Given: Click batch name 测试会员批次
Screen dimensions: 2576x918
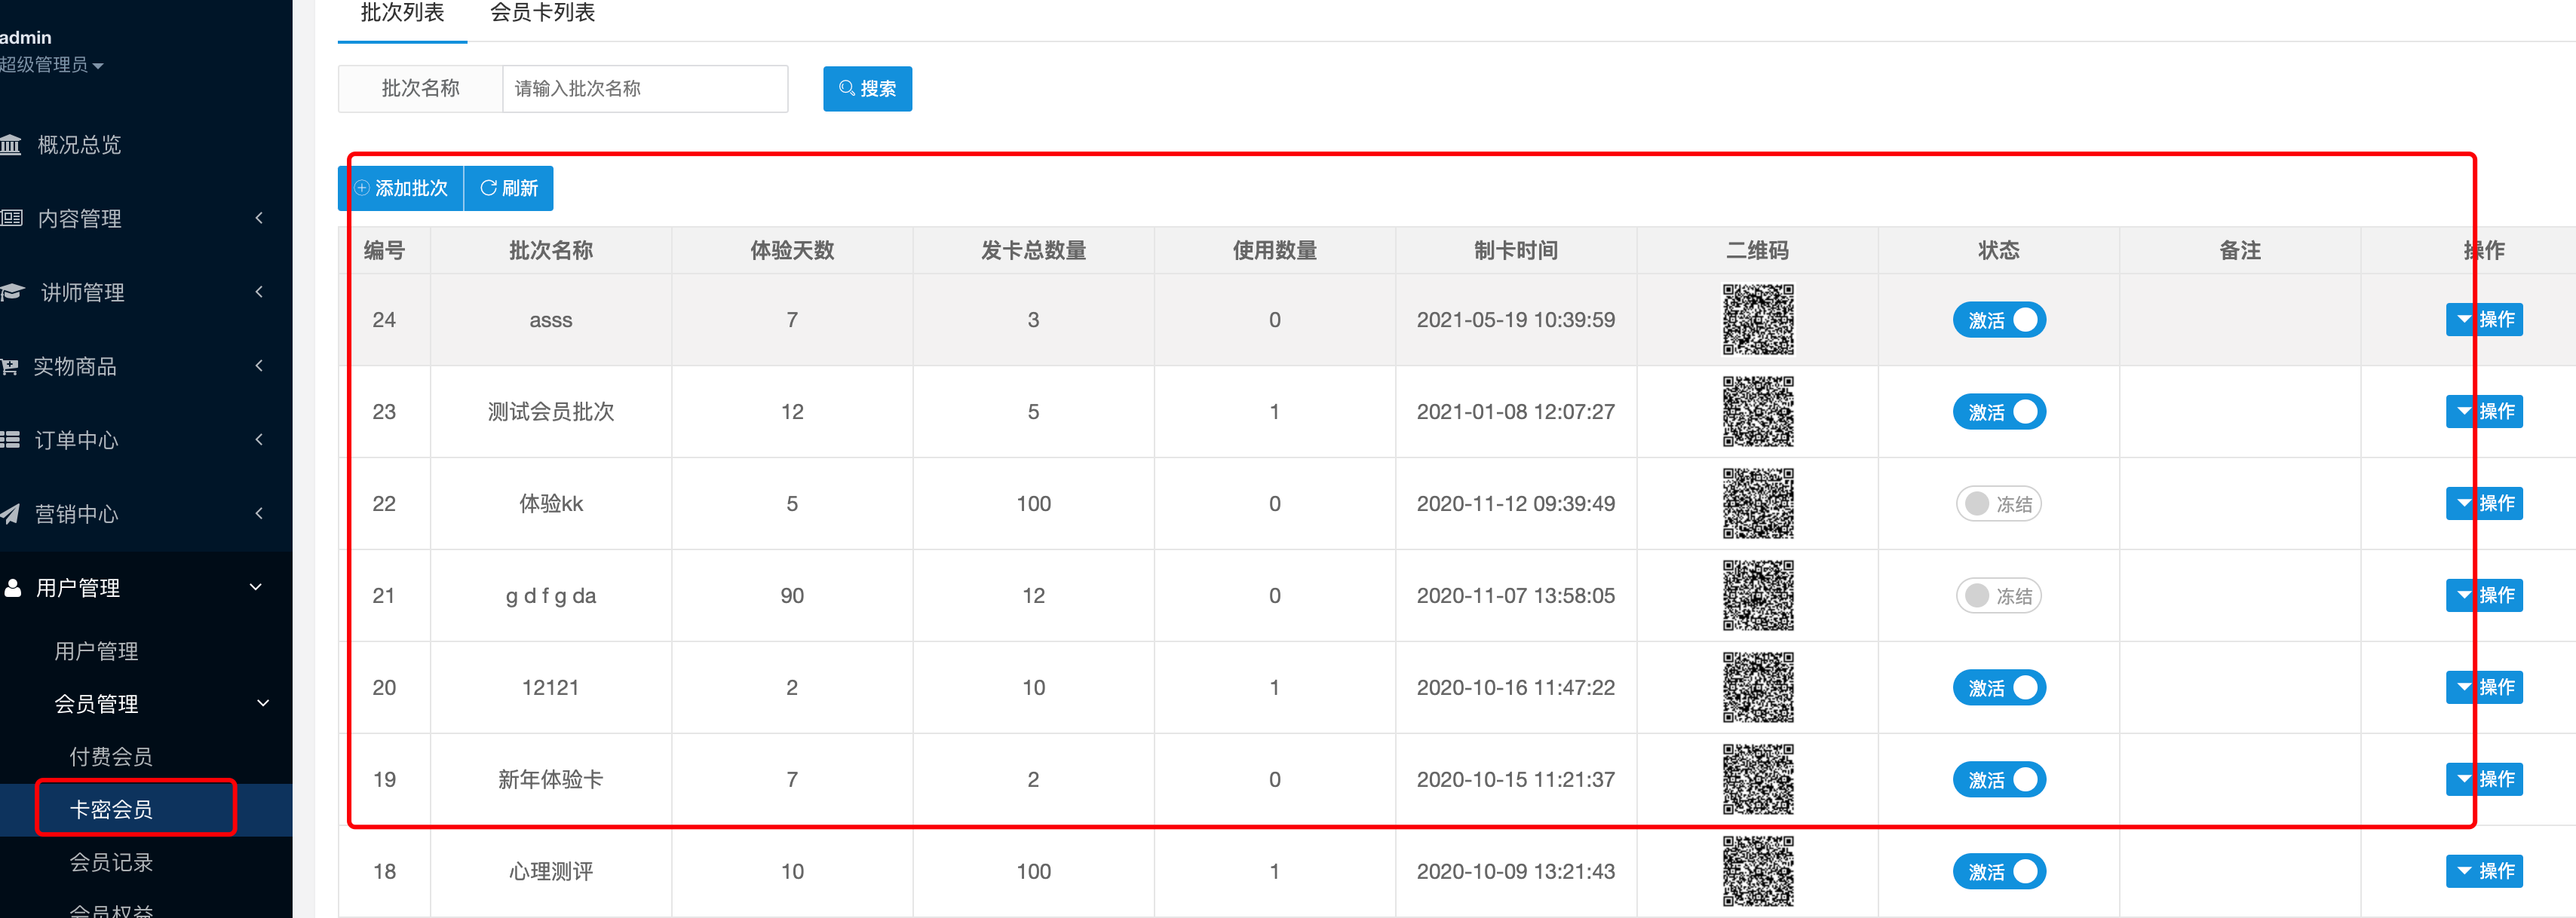Looking at the screenshot, I should pyautogui.click(x=551, y=412).
